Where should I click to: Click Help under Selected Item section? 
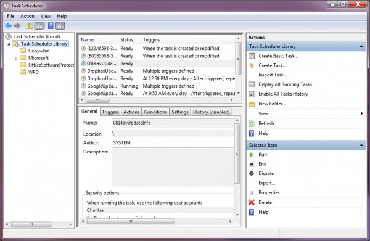[263, 212]
